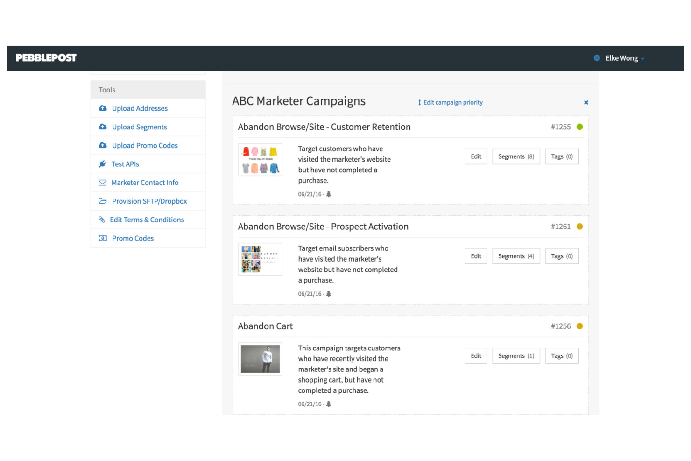Click the Upload Segments cloud icon
The image size is (691, 461).
(103, 127)
